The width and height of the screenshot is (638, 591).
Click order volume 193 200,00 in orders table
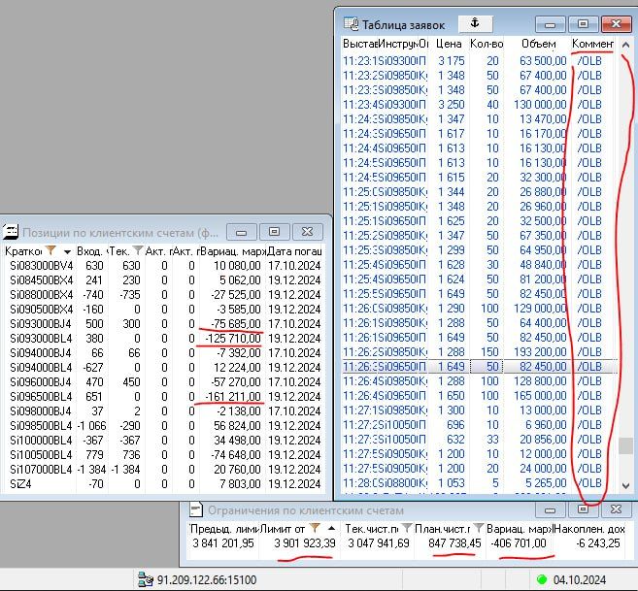[x=540, y=352]
